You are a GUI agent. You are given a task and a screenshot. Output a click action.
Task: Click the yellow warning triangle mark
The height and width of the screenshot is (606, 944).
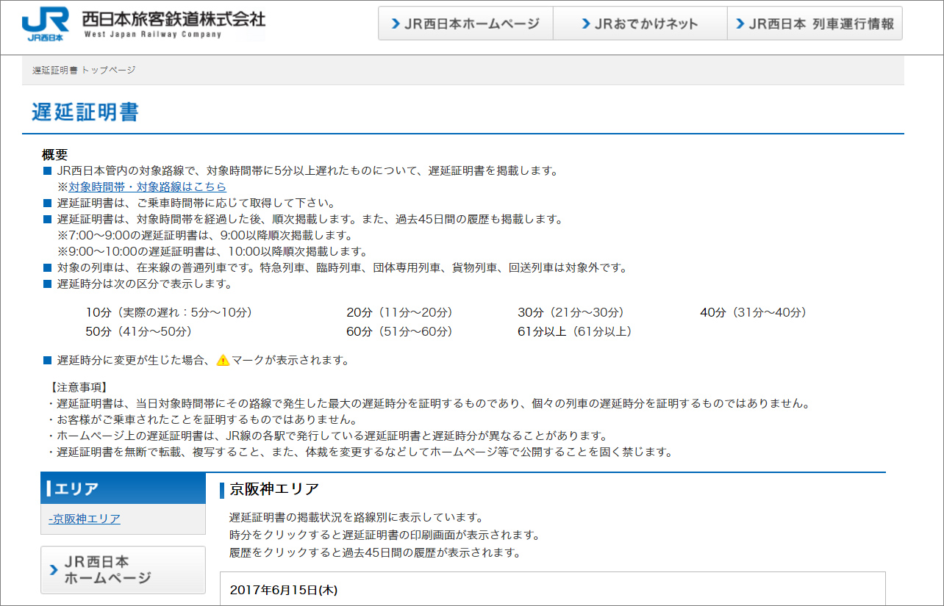223,360
